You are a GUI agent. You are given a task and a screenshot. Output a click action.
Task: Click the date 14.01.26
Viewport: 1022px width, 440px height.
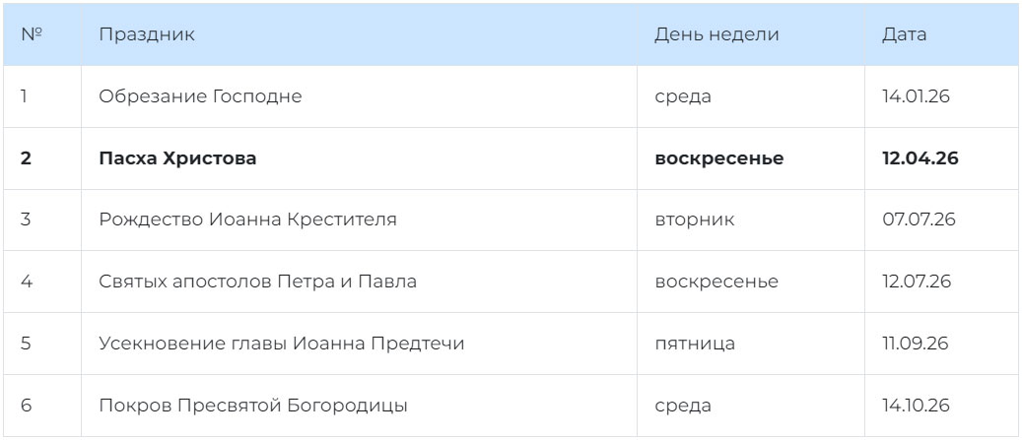(915, 96)
